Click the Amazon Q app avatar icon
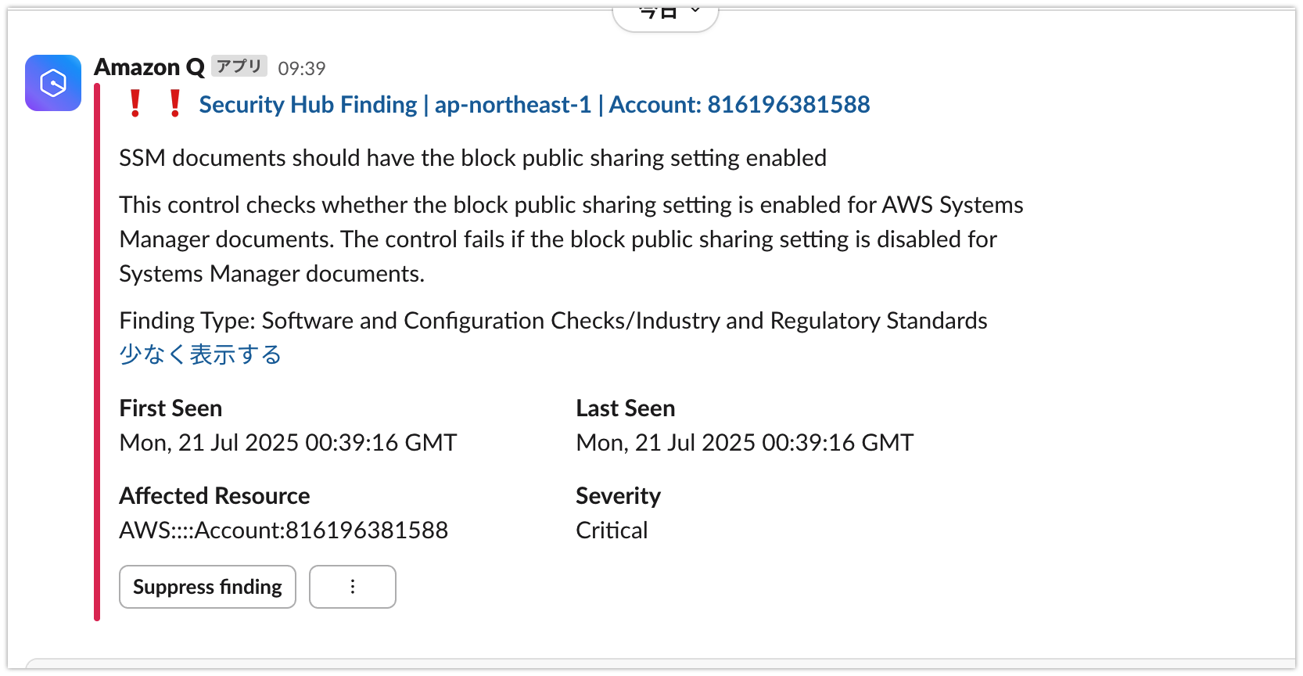 coord(53,83)
